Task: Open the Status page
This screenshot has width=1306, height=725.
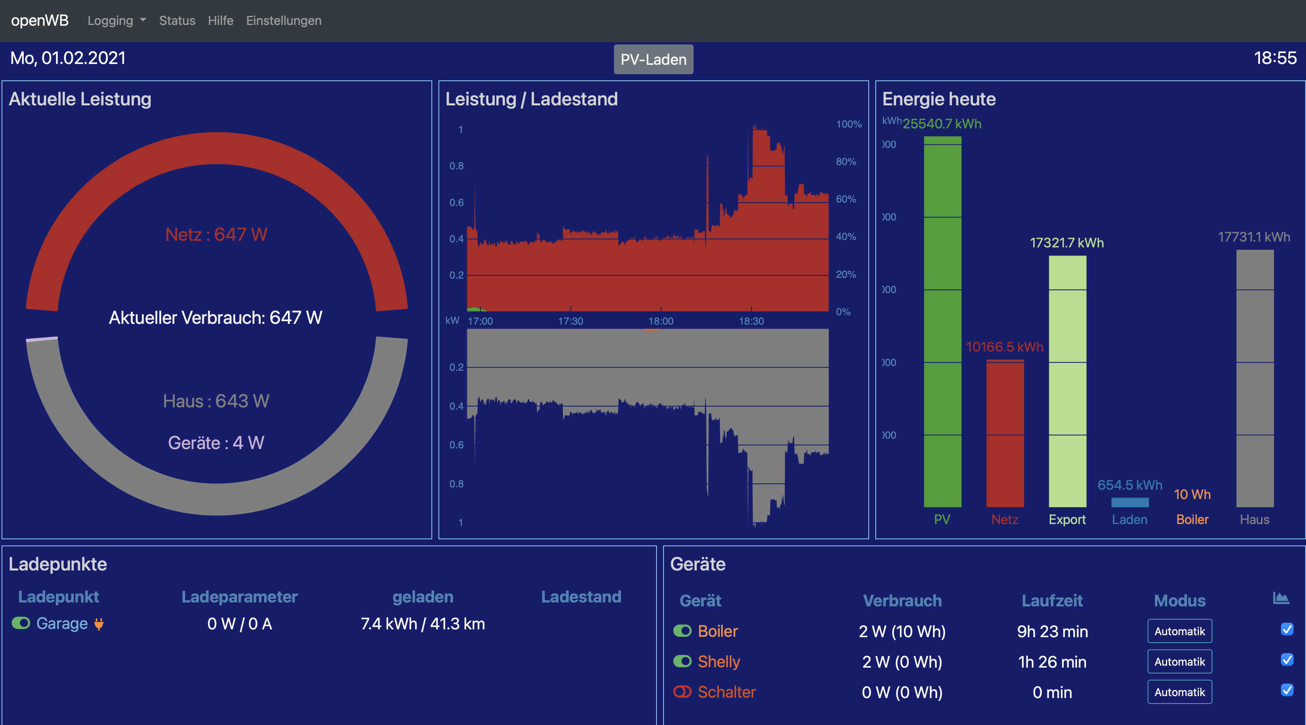Action: (x=177, y=21)
